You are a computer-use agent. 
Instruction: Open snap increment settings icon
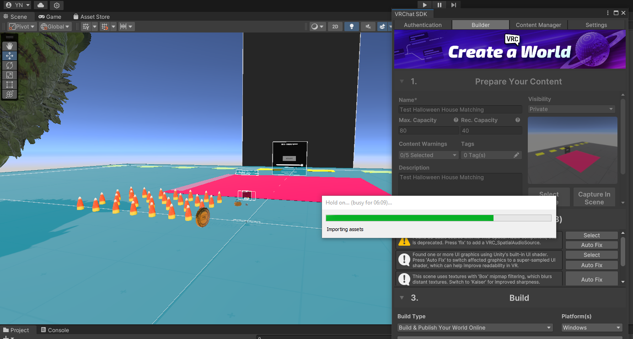click(123, 27)
